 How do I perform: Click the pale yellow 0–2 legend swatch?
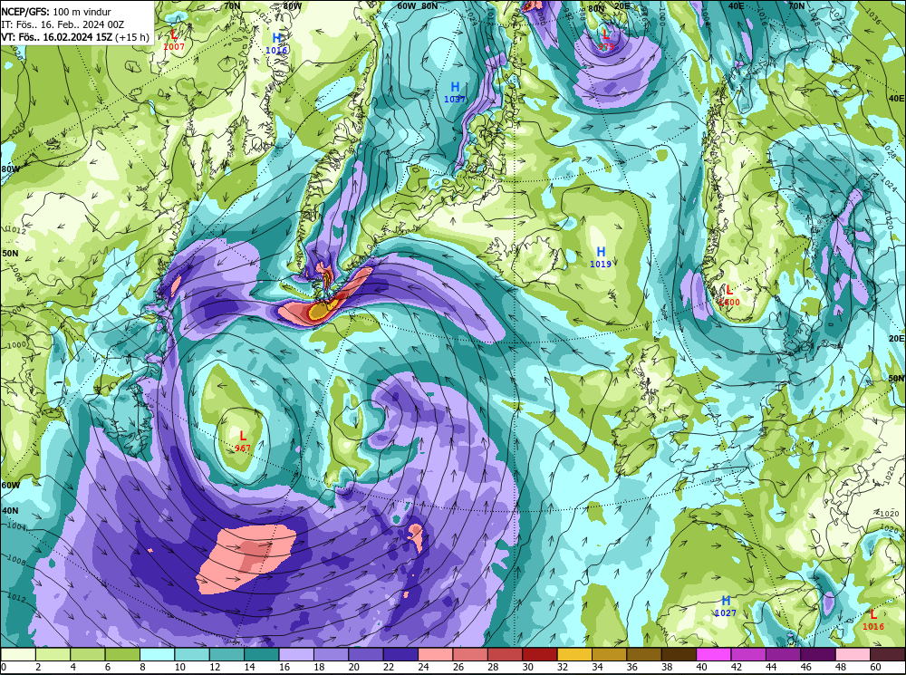[x=18, y=654]
